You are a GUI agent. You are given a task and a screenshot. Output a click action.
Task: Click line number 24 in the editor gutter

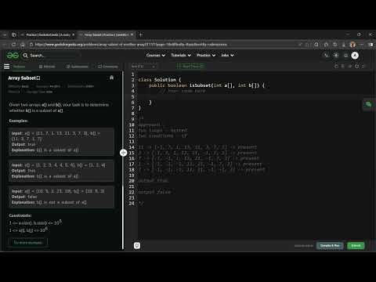132,204
